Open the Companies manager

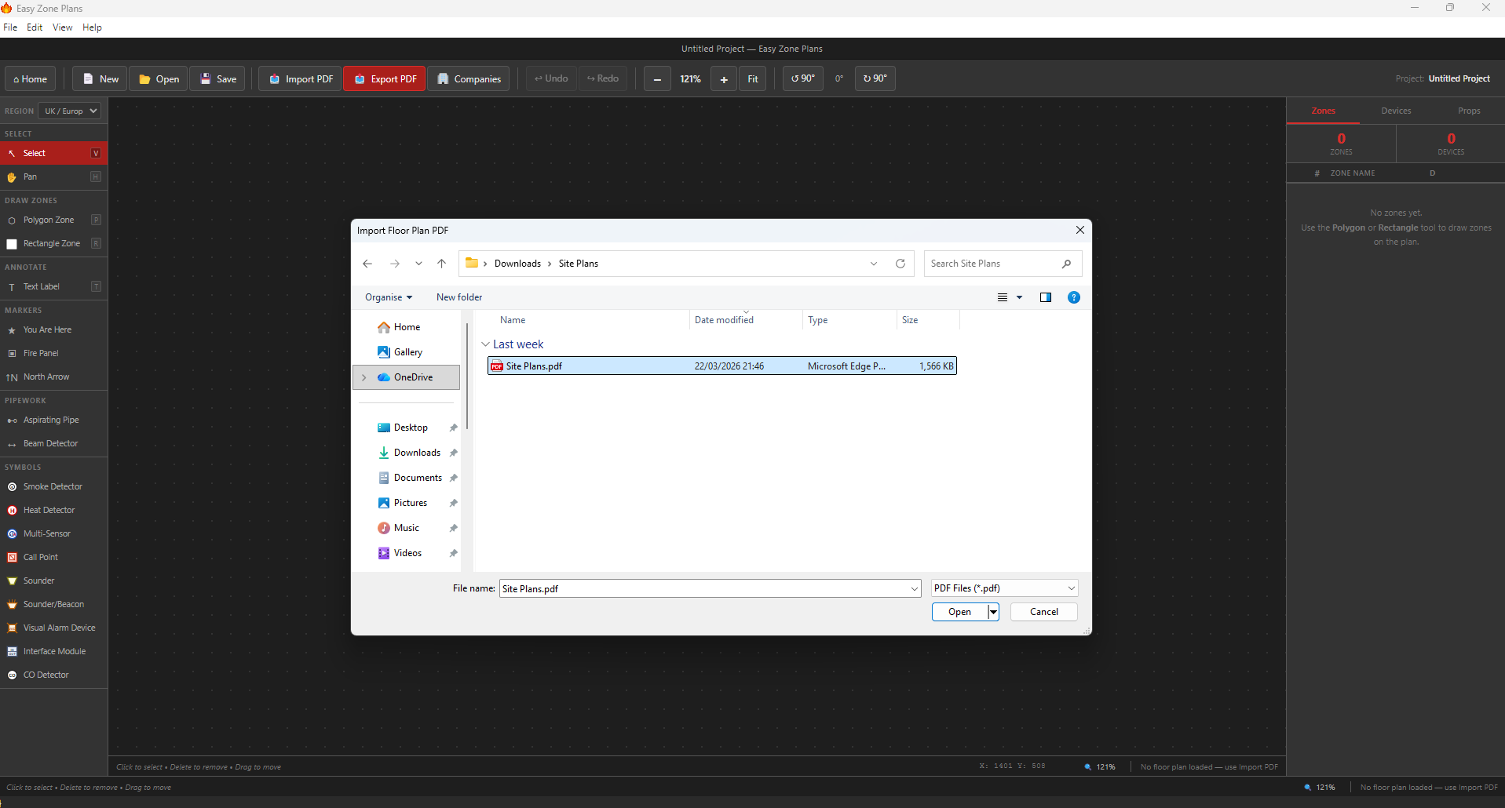click(x=469, y=78)
